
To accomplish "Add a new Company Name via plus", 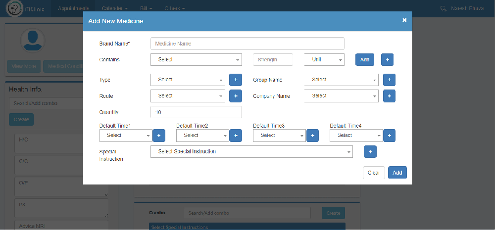I will (x=389, y=96).
